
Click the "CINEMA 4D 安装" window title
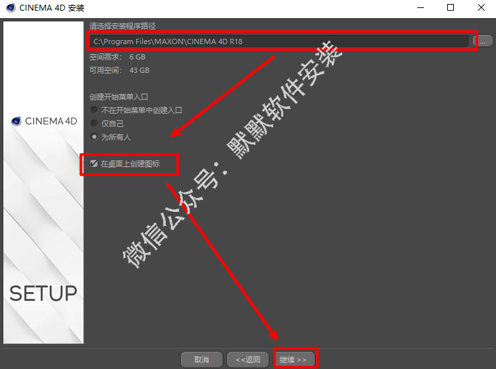[x=51, y=8]
